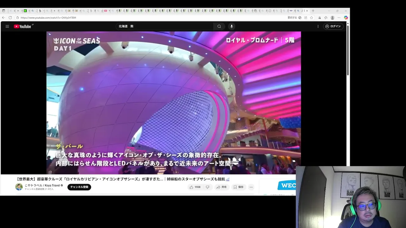Screen dimensions: 406x228
Task: Switch to the green K favicon tab
Action: click(x=25, y=11)
